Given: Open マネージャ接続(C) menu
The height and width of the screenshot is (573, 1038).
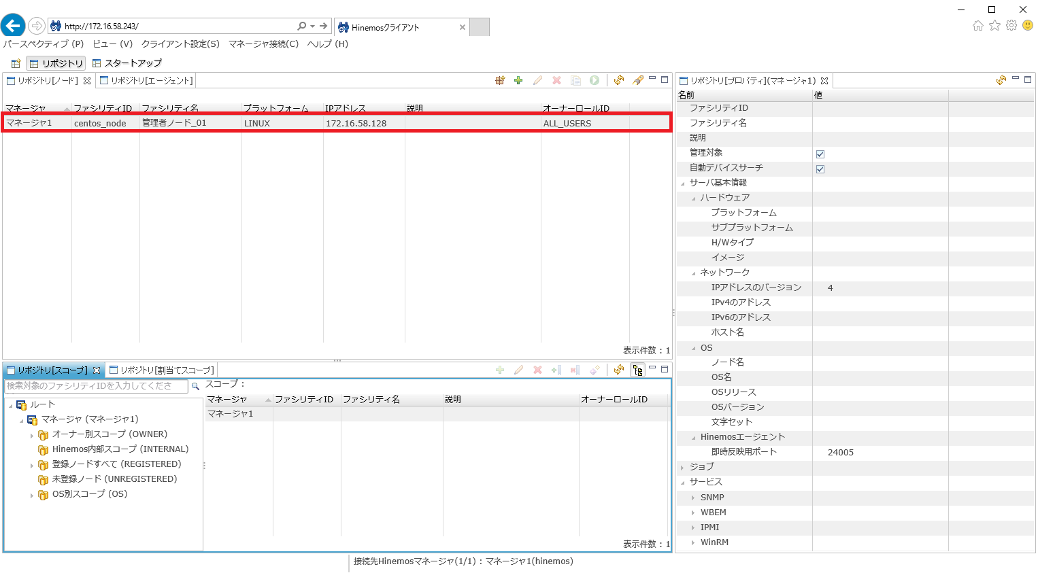Looking at the screenshot, I should tap(264, 44).
